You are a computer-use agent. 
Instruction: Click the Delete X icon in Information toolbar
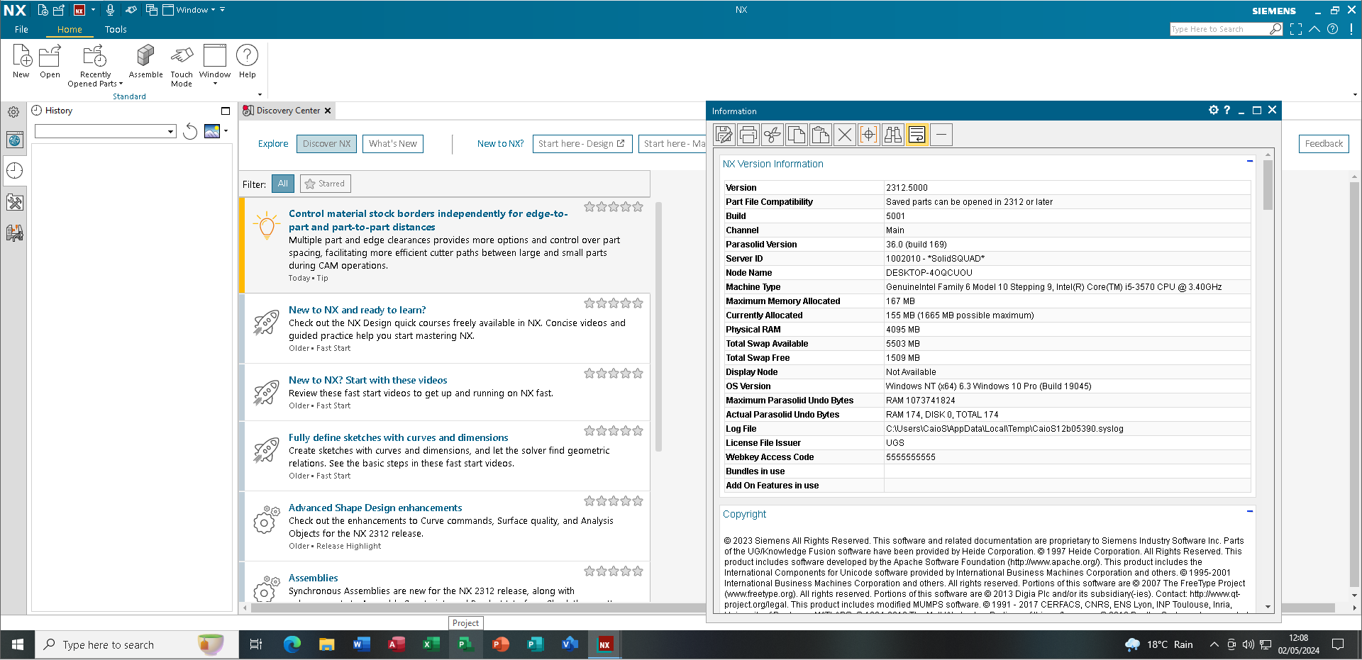click(x=845, y=135)
